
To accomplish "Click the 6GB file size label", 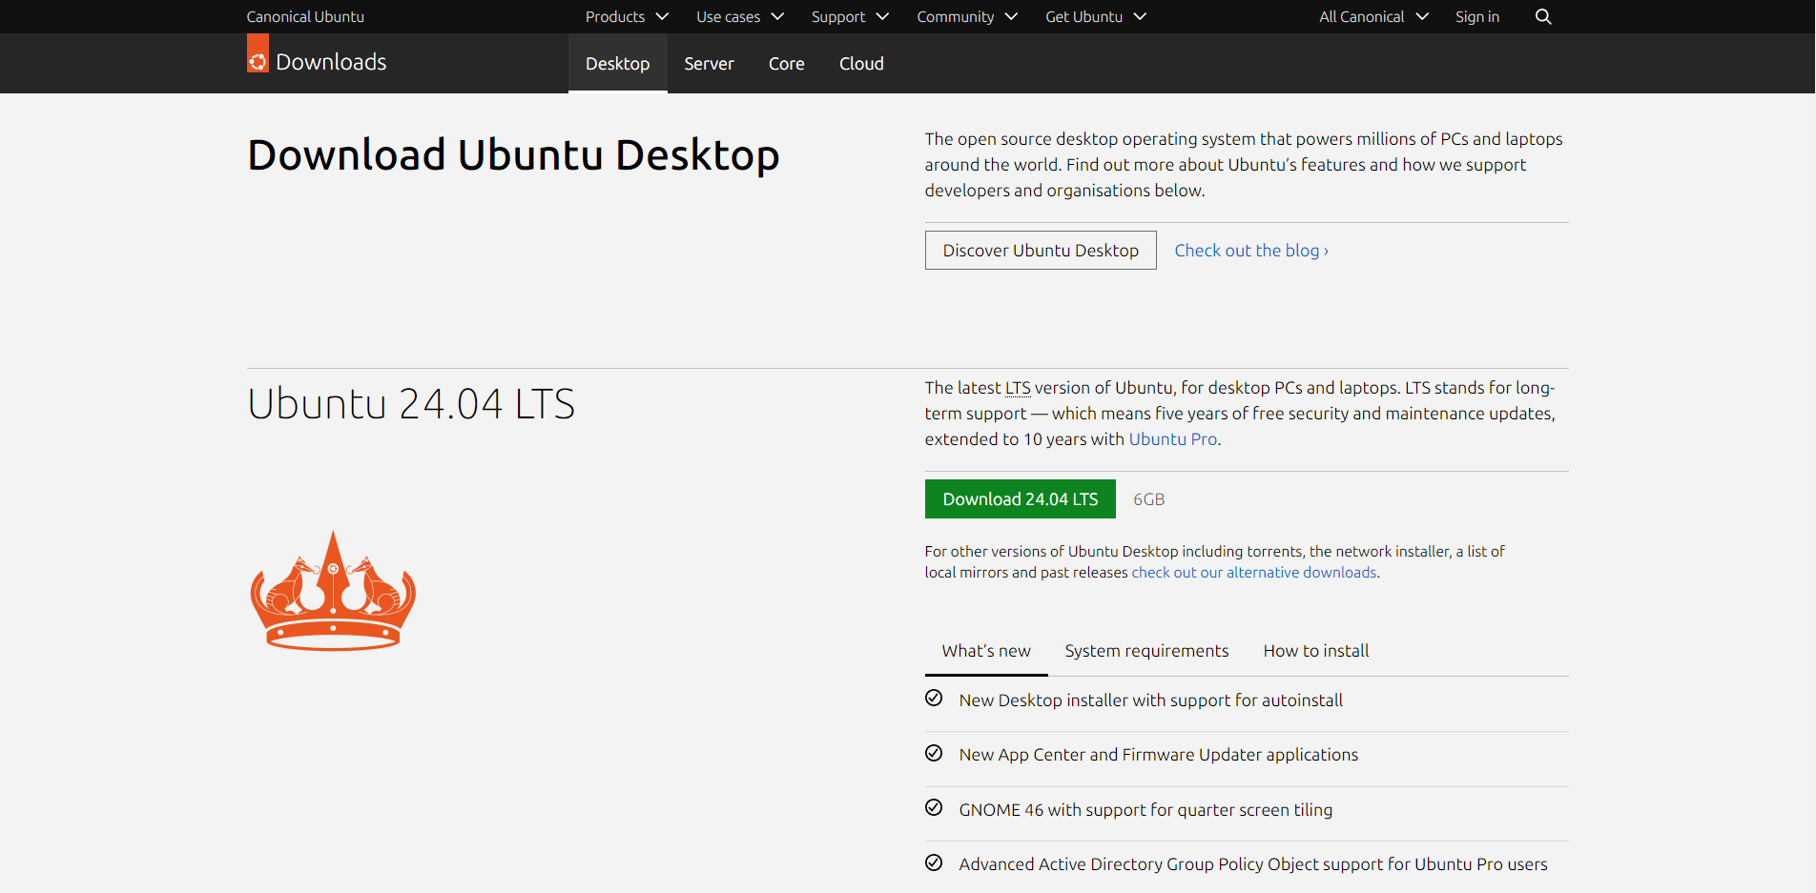I will [1149, 499].
